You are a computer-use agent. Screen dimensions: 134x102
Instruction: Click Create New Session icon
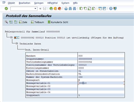100,9
